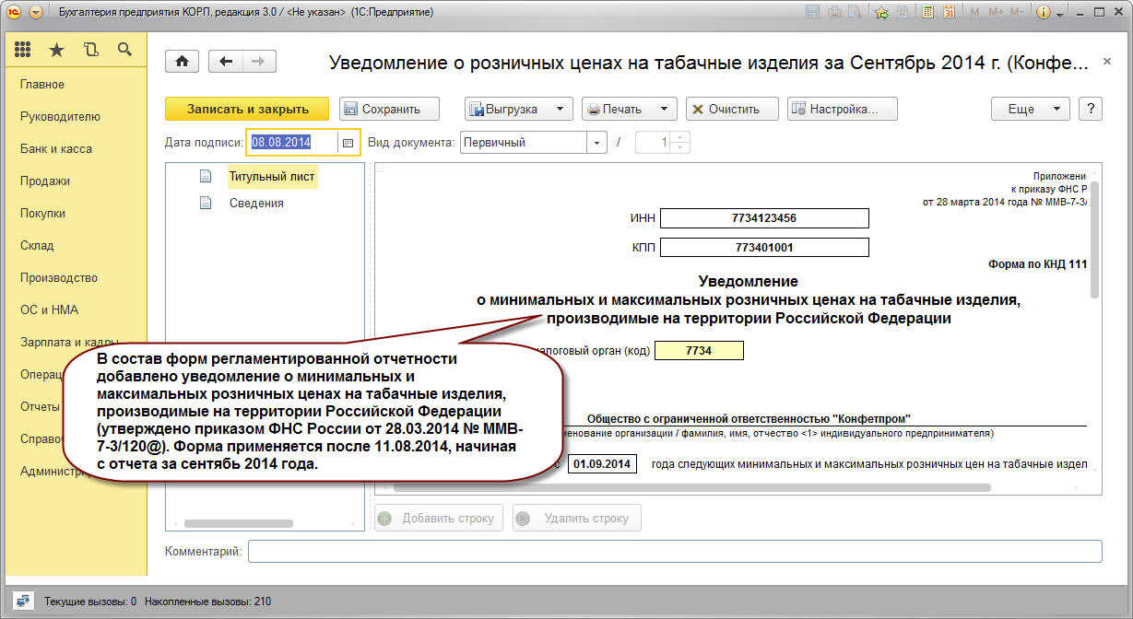Click the Очистить button
This screenshot has width=1133, height=619.
click(733, 109)
